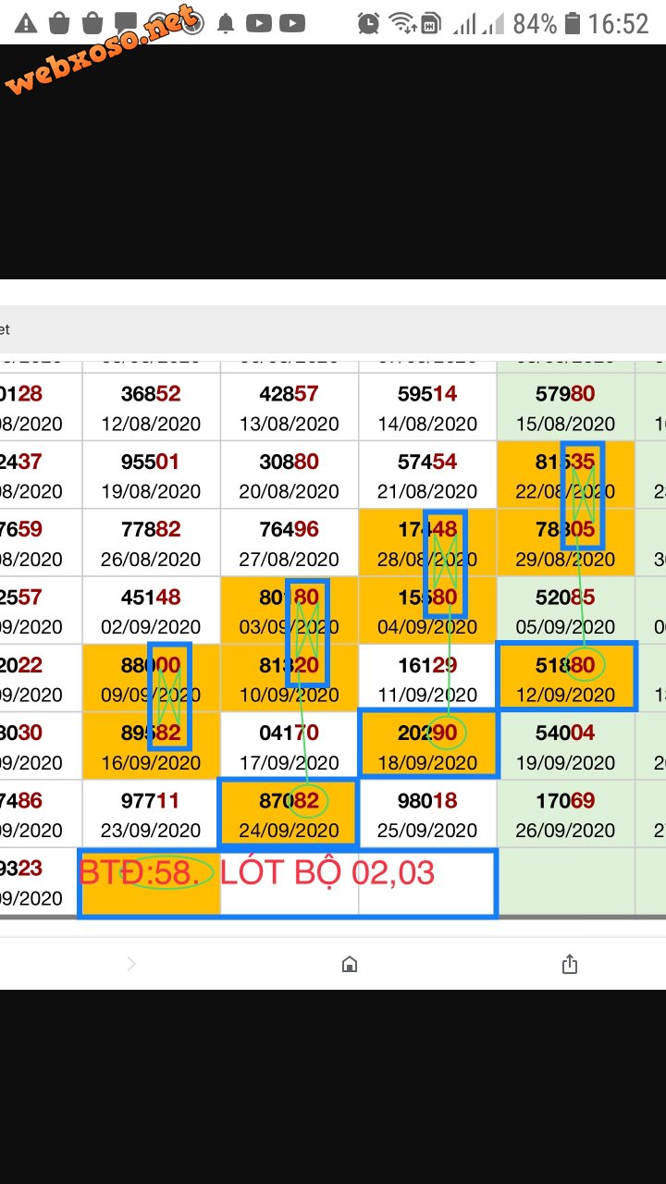This screenshot has height=1184, width=666.
Task: Focus the browser address bar
Action: click(333, 329)
